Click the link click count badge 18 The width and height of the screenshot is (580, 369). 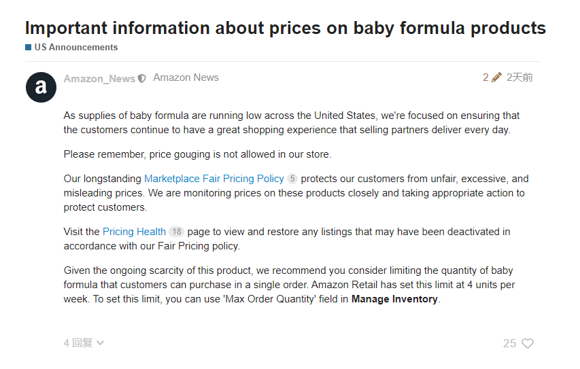pyautogui.click(x=176, y=232)
